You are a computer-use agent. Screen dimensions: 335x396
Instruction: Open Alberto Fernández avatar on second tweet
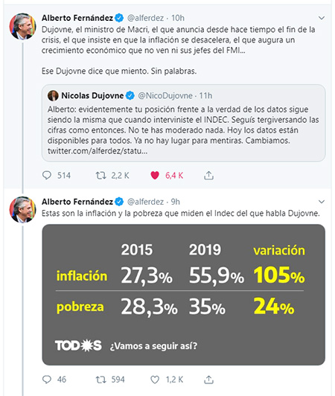[x=23, y=210]
